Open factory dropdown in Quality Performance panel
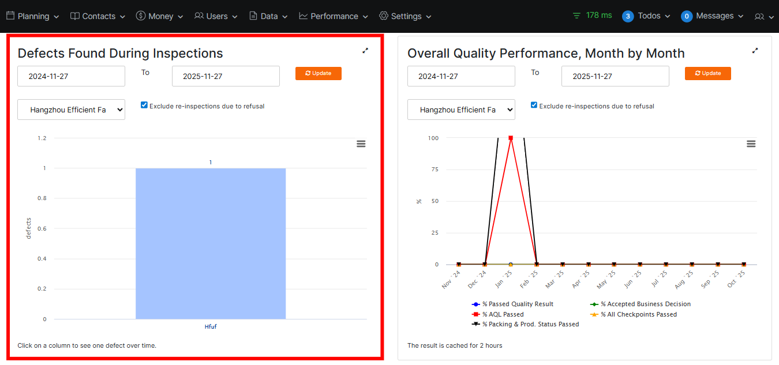Screen dimensions: 779x365 pos(461,110)
